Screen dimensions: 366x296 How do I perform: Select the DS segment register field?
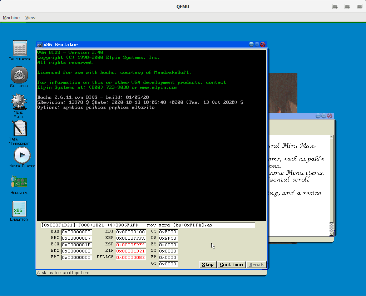168,238
